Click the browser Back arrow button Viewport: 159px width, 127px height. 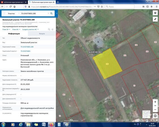coord(3,6)
